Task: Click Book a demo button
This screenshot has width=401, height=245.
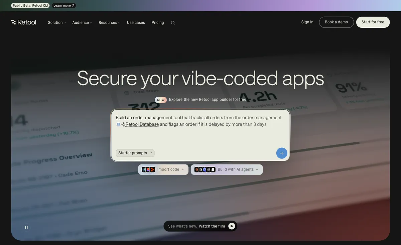Action: point(337,22)
